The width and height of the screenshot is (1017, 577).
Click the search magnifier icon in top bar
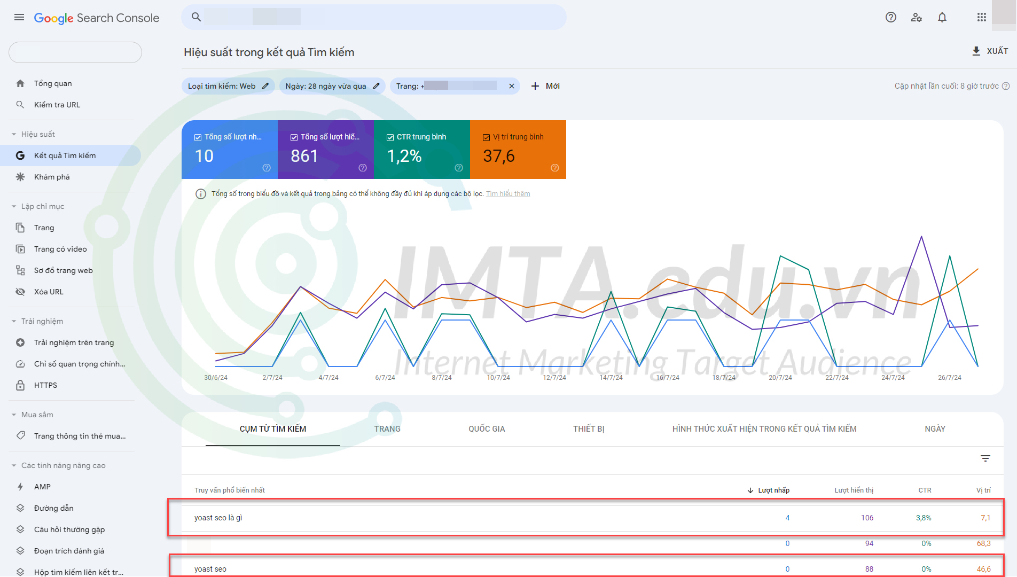(x=196, y=17)
